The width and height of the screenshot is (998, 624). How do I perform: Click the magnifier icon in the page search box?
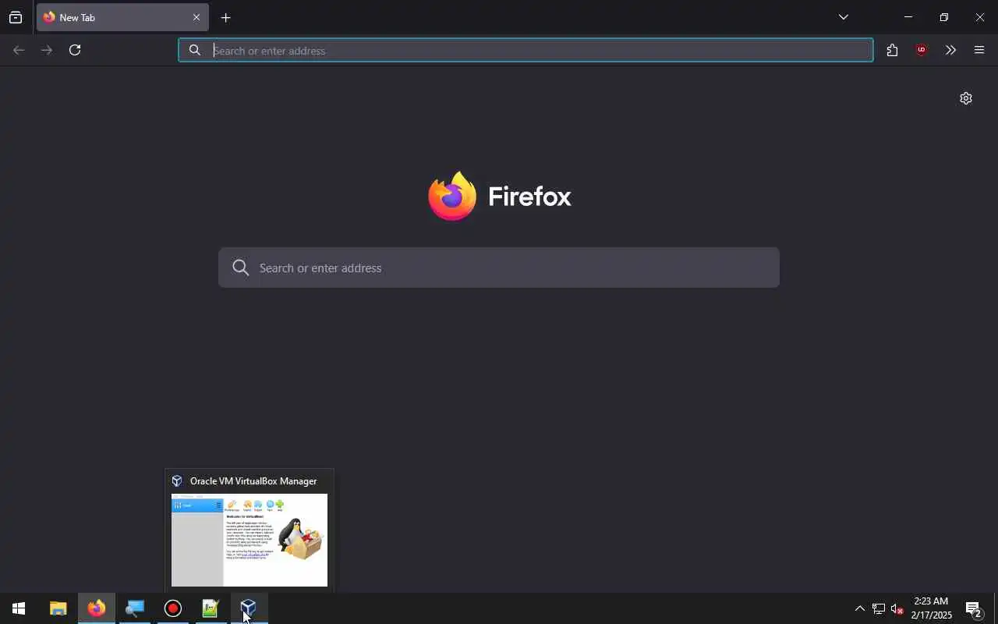coord(241,268)
